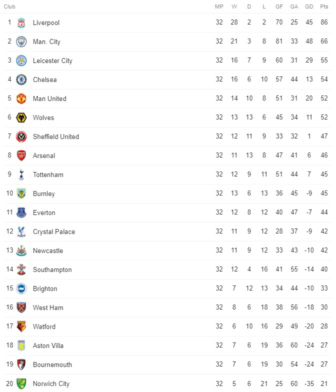Image resolution: width=336 pixels, height=392 pixels.
Task: Click the Norwich City club crest
Action: 21,384
